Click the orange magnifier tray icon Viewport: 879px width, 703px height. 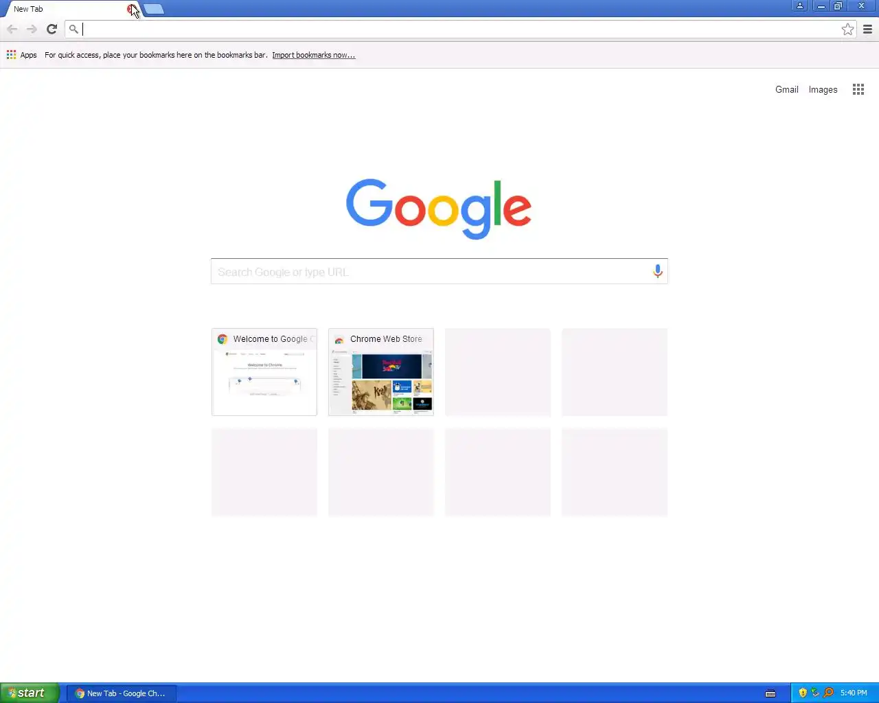pos(829,693)
